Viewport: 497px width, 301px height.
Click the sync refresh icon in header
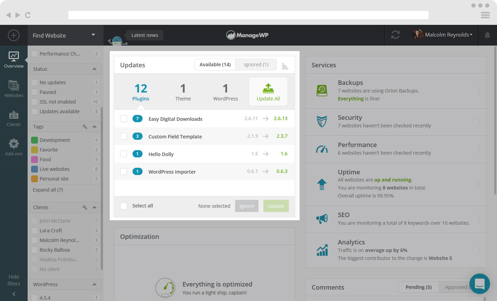point(396,35)
